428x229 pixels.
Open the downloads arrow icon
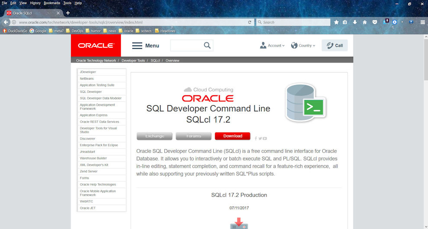pyautogui.click(x=355, y=22)
